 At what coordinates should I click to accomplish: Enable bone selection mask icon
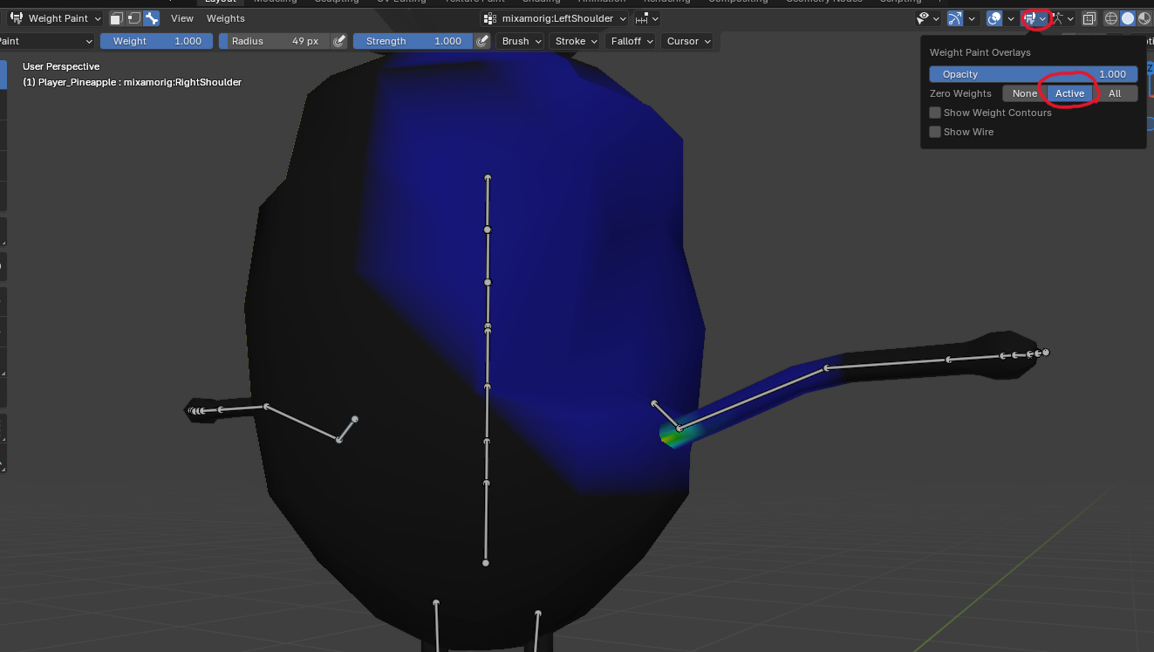tap(152, 18)
